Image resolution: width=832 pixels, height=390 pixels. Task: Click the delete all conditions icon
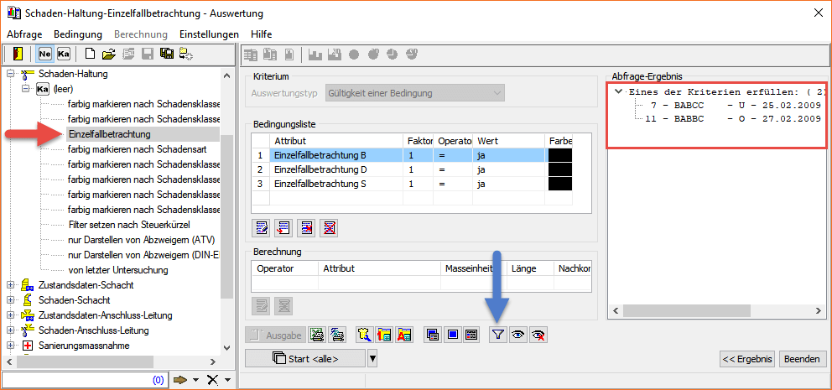click(329, 227)
